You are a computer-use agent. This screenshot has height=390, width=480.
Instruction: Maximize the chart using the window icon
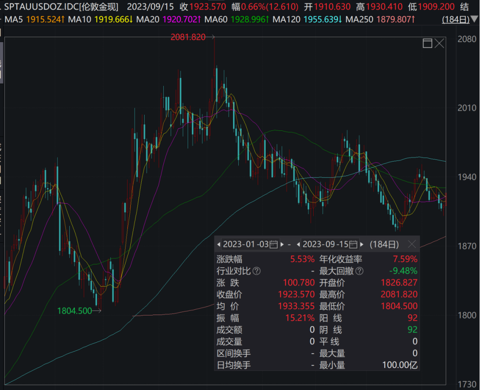tap(427, 43)
